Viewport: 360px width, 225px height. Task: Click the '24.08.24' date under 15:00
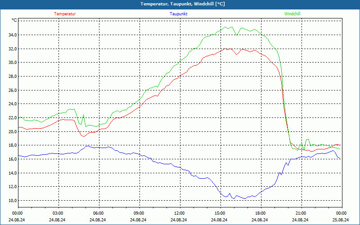(220, 220)
